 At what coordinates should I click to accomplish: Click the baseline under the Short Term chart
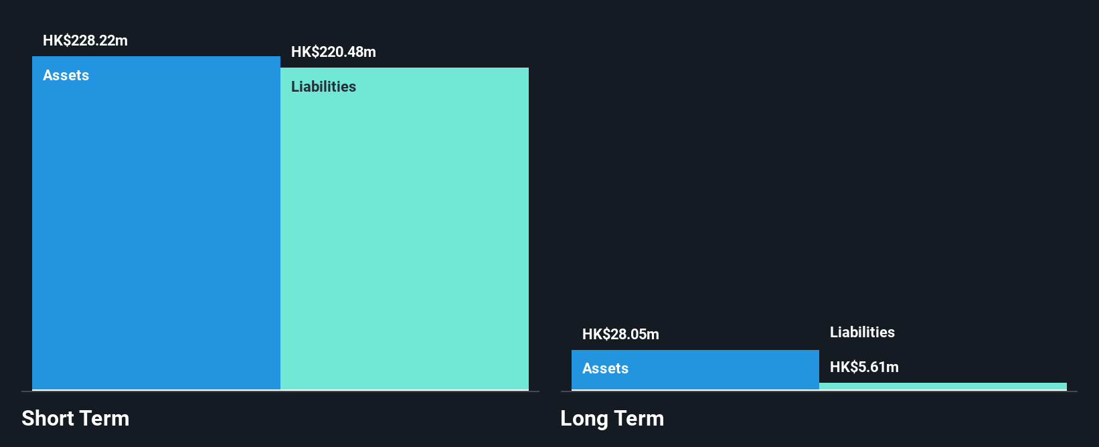pos(280,391)
